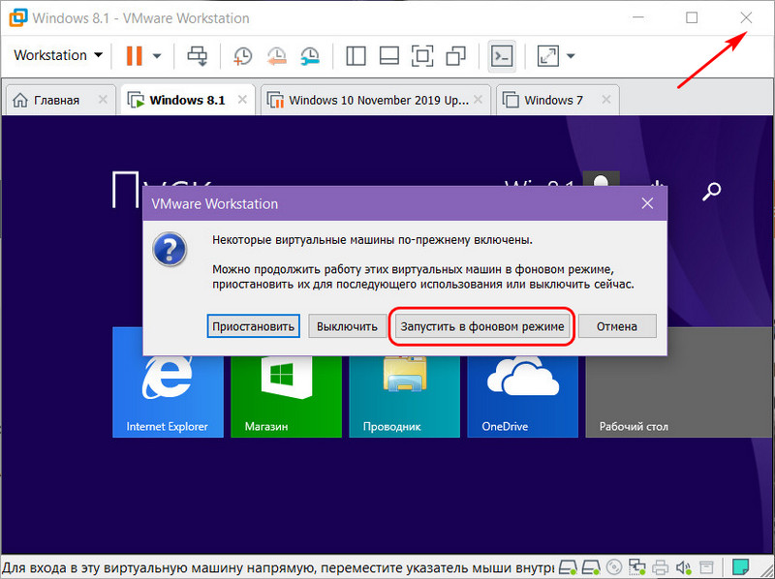775x579 pixels.
Task: Take a snapshot with clock-plus icon
Action: [x=243, y=56]
